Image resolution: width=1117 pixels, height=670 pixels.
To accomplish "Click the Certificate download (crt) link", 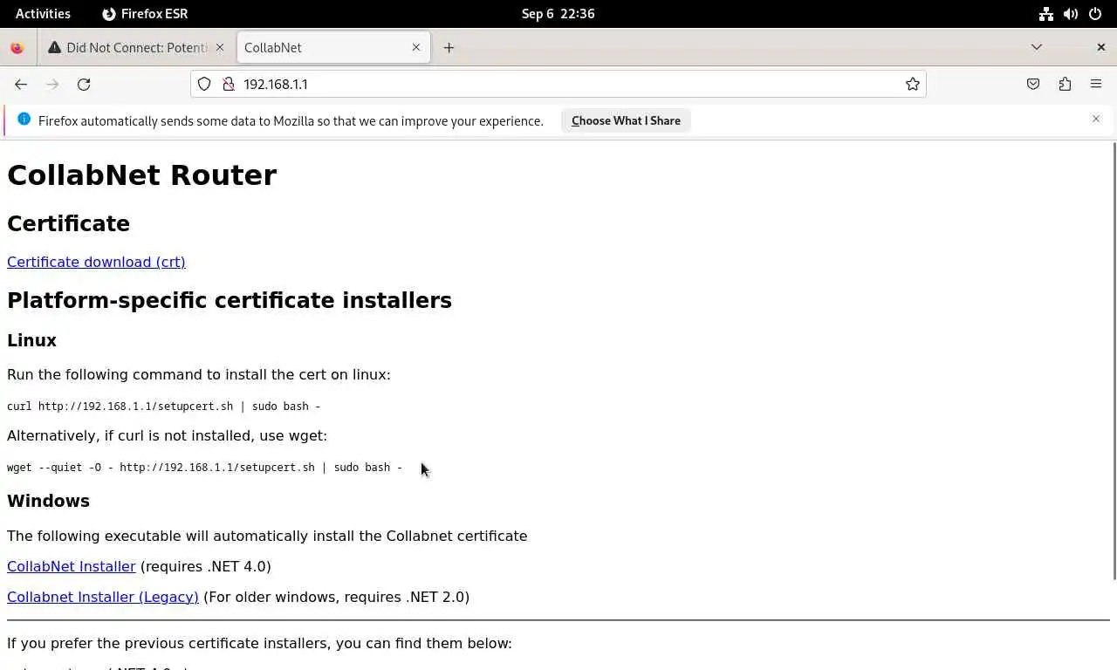I will [96, 262].
